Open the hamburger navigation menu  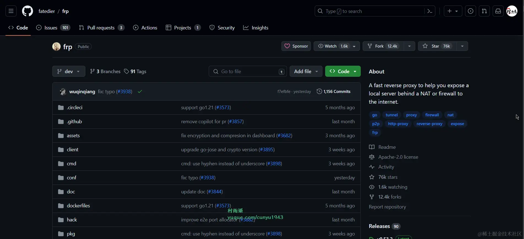point(11,11)
